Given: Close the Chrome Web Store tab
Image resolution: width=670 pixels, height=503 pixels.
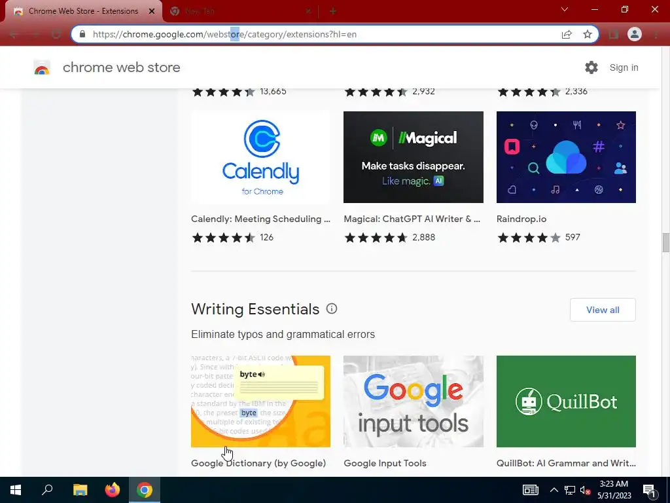Looking at the screenshot, I should click(x=152, y=11).
